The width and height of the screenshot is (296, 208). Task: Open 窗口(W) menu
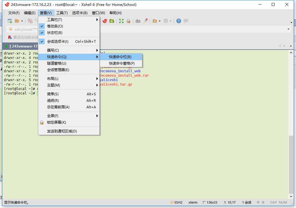(98, 13)
